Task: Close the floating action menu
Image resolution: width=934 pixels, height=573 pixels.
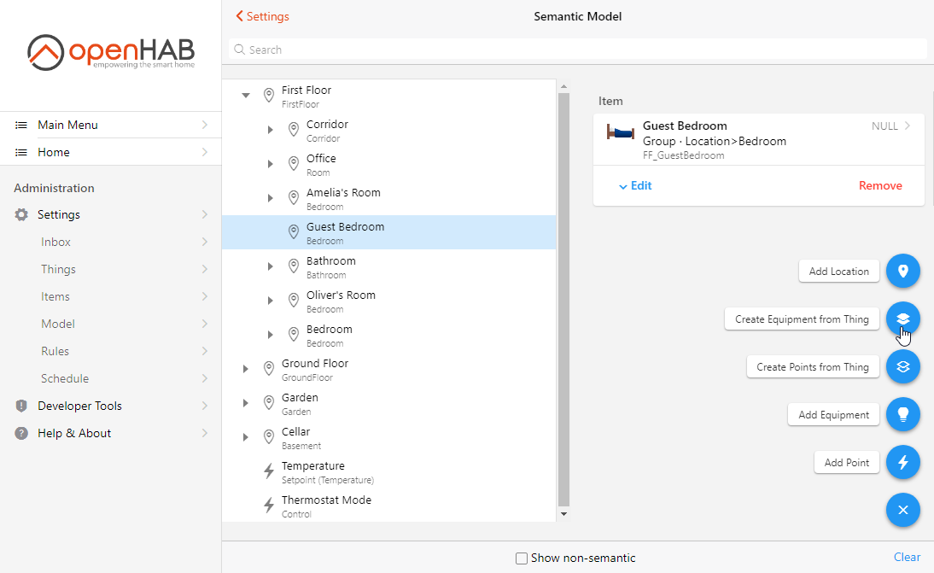Action: pos(902,511)
